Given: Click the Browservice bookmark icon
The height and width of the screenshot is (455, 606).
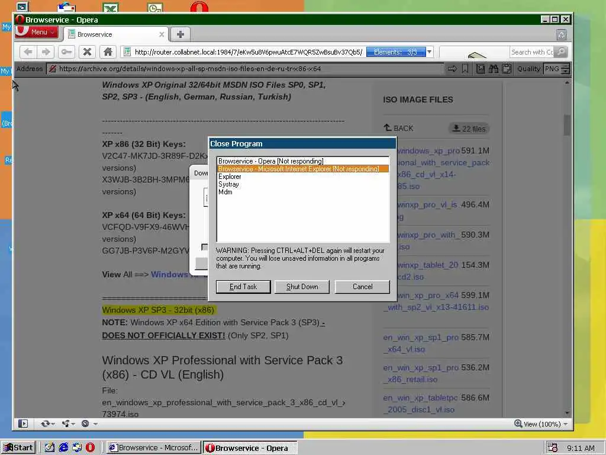Looking at the screenshot, I should 465,69.
